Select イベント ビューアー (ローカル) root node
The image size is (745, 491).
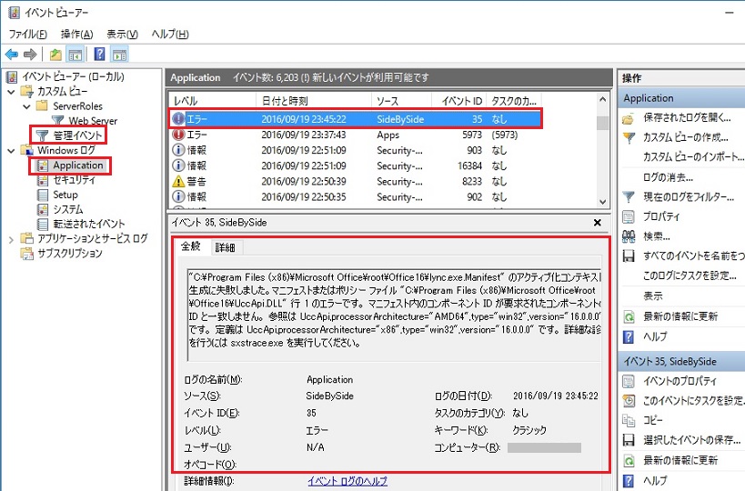(x=73, y=77)
